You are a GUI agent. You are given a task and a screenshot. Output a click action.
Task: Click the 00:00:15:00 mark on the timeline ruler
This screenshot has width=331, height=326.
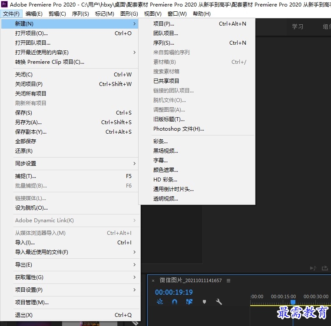click(283, 296)
